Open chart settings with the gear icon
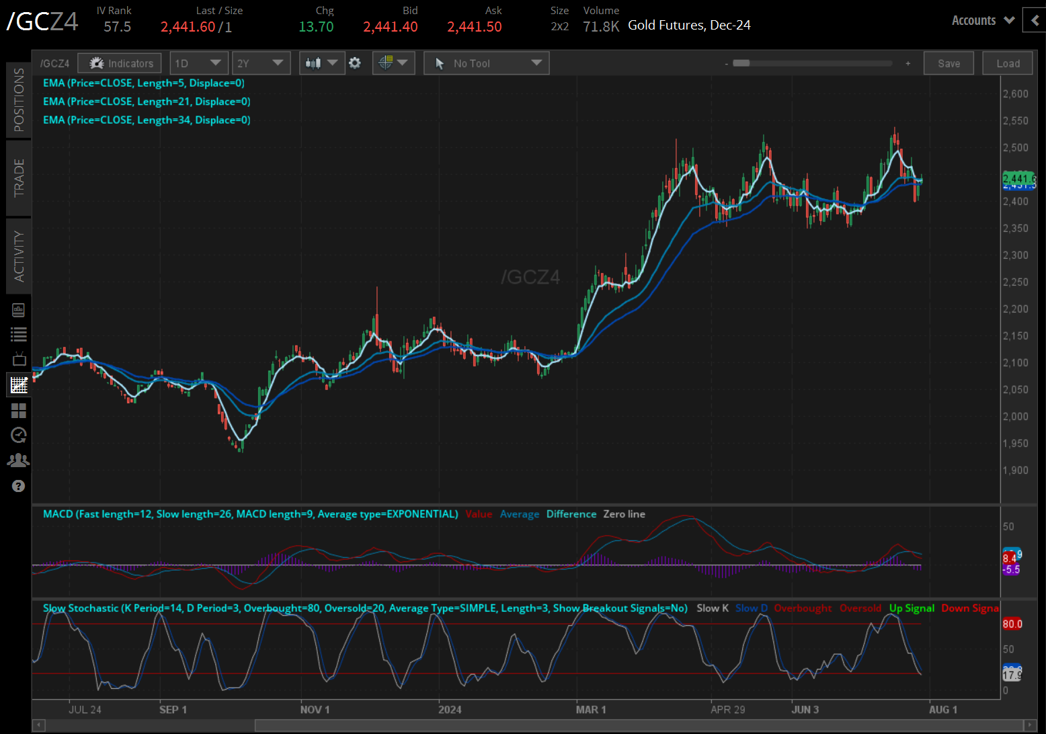The image size is (1046, 734). pos(355,63)
